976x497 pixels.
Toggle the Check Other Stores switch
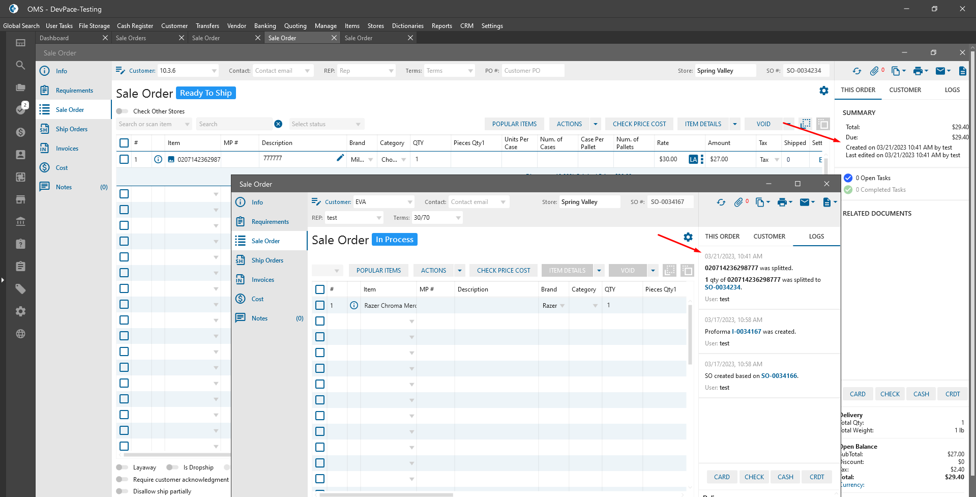(122, 111)
